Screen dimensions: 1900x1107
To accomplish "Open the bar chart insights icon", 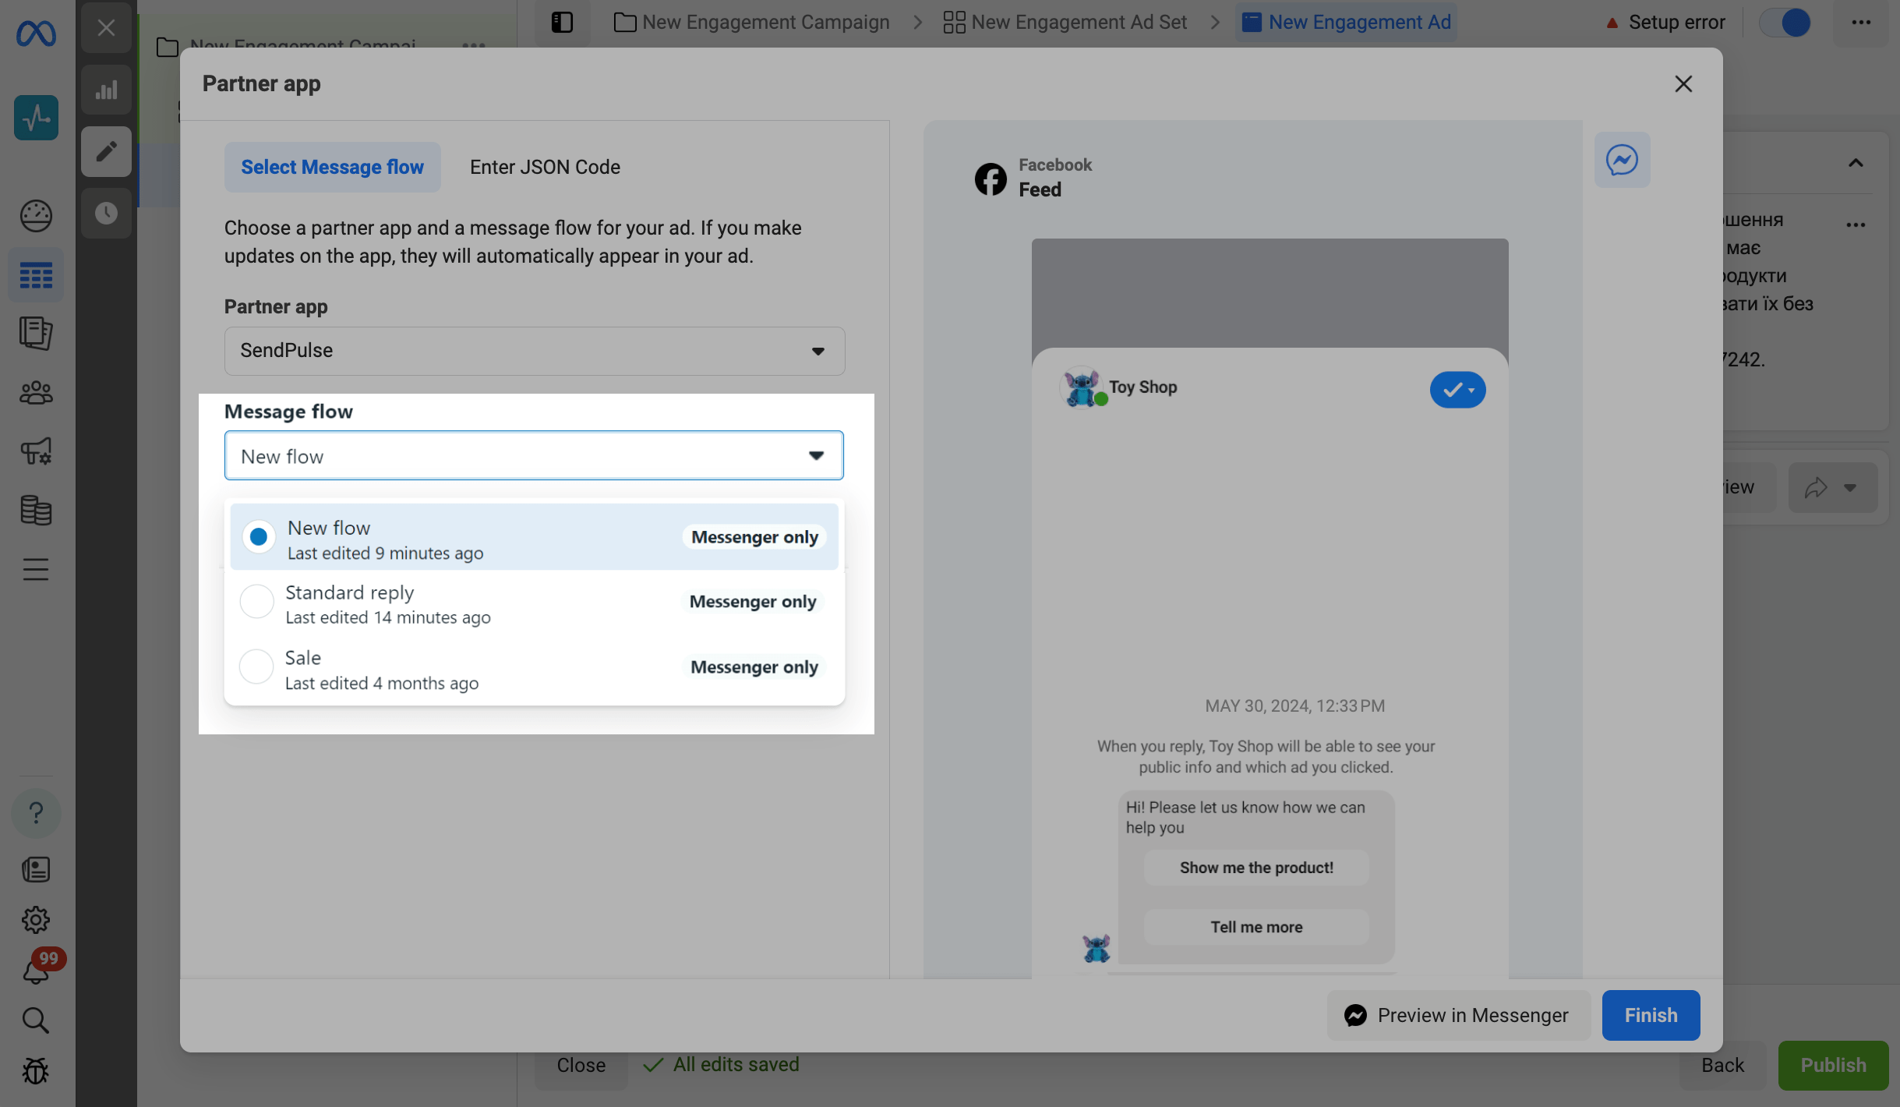I will [x=106, y=90].
